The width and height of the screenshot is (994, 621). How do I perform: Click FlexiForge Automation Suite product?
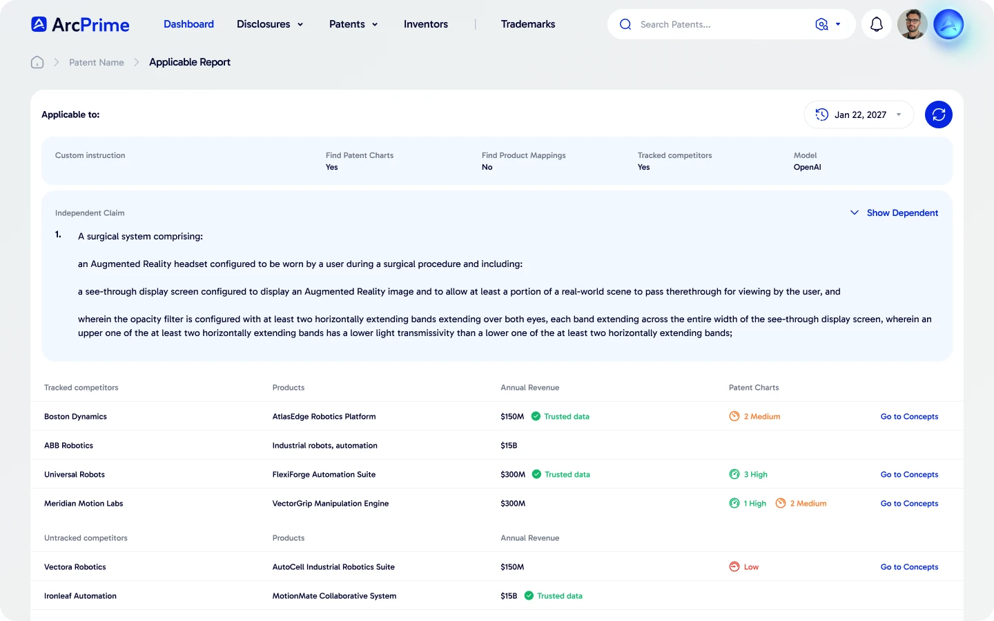tap(324, 474)
